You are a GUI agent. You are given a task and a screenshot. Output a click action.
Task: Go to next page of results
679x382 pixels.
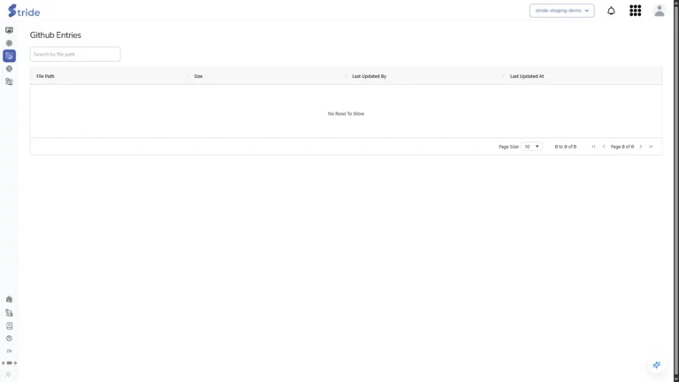tap(641, 147)
